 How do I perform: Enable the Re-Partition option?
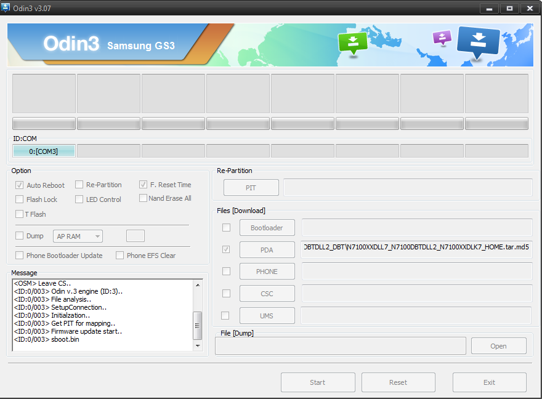(79, 185)
